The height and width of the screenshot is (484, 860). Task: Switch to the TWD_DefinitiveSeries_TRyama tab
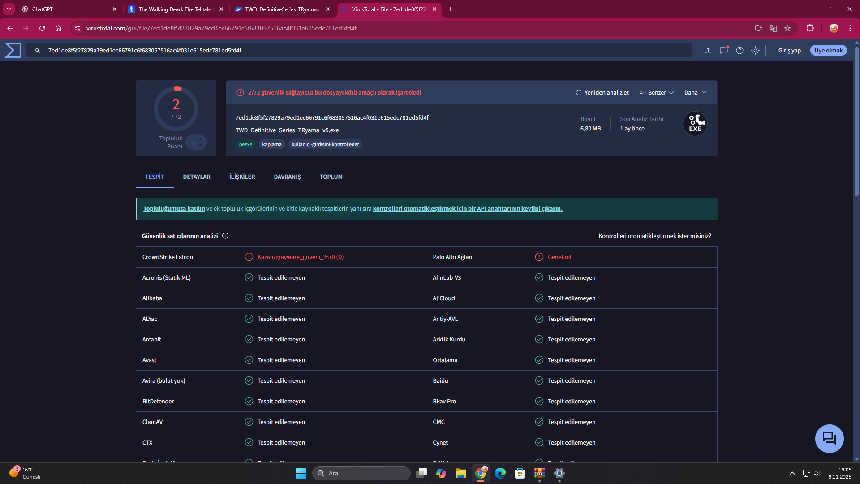[x=282, y=9]
